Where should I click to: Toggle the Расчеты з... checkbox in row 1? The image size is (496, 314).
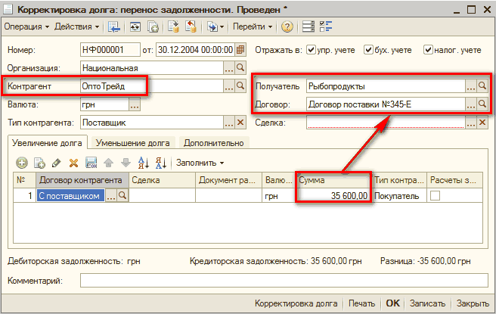tap(435, 196)
